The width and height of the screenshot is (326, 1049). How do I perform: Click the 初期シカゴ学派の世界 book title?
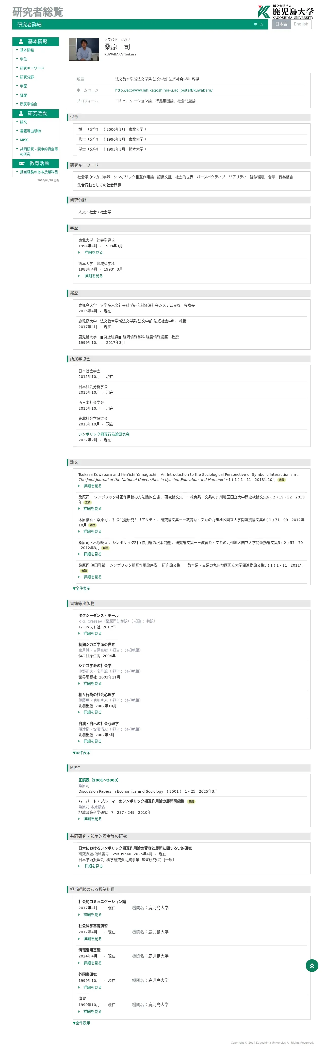(97, 644)
